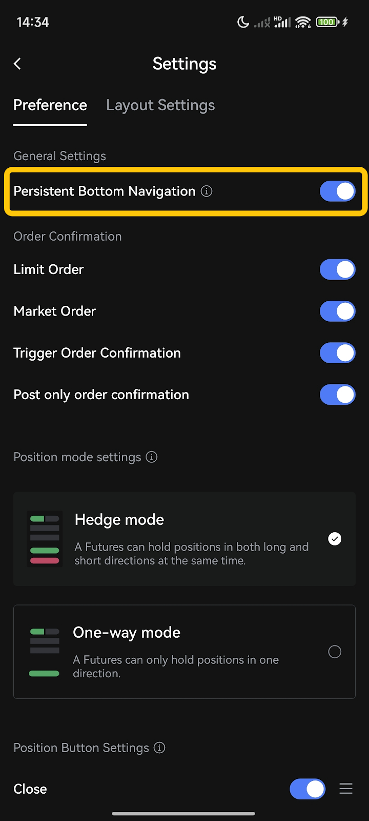Disable Persistent Bottom Navigation toggle

pyautogui.click(x=337, y=191)
